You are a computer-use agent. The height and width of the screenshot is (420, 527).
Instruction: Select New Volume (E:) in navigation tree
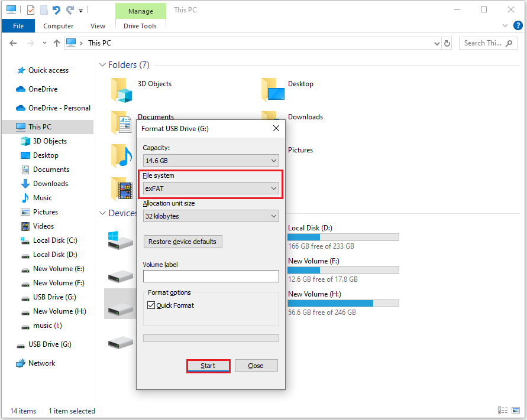click(x=59, y=269)
